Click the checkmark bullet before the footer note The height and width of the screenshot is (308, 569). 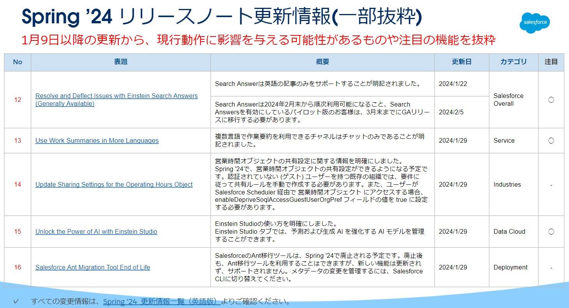click(16, 301)
